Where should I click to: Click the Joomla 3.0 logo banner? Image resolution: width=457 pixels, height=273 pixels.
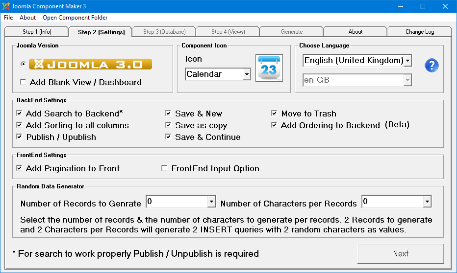point(90,64)
